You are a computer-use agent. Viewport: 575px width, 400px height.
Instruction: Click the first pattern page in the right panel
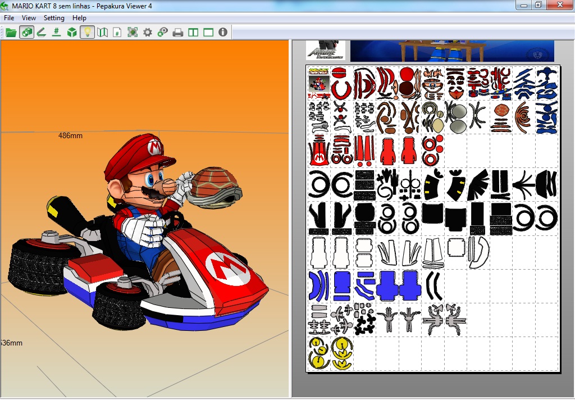coord(432,219)
